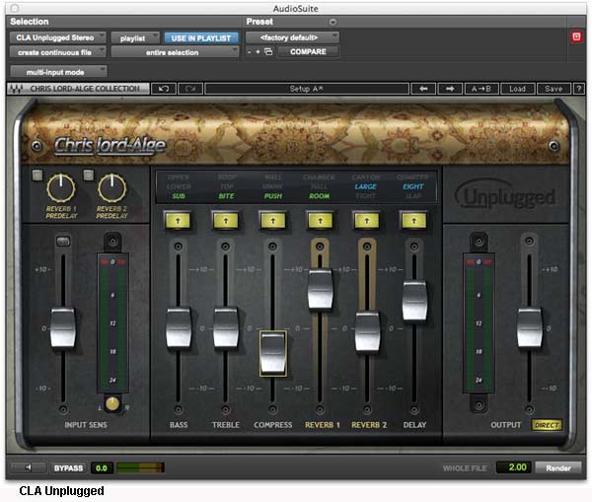This screenshot has height=502, width=592.
Task: Click the WHOLE FILE button
Action: pos(465,468)
